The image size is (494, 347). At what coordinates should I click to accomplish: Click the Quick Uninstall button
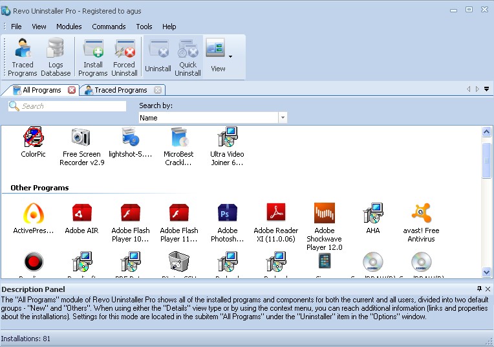coord(188,57)
